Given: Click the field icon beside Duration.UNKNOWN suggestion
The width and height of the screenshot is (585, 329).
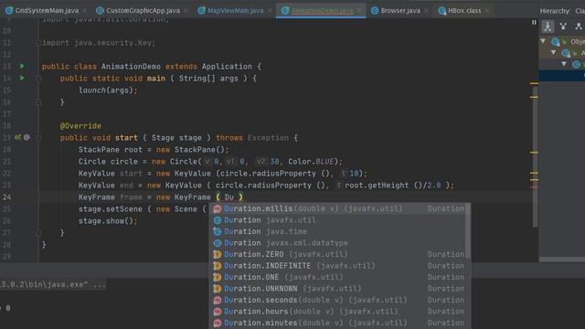Looking at the screenshot, I should (218, 289).
